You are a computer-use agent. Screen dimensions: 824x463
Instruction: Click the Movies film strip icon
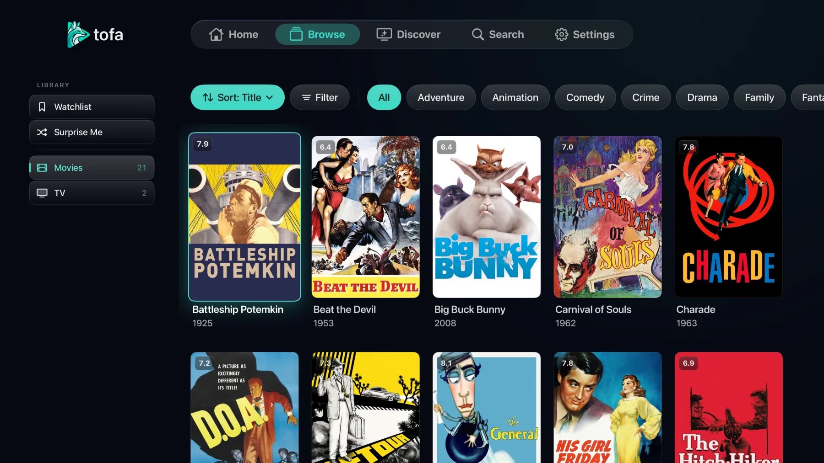(x=42, y=168)
